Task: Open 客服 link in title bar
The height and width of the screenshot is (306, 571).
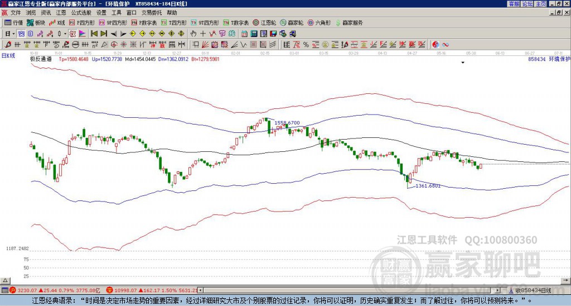Action: pyautogui.click(x=514, y=4)
